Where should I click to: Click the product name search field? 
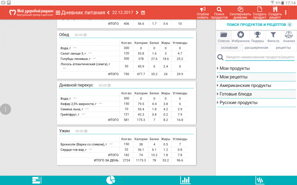coord(260,57)
